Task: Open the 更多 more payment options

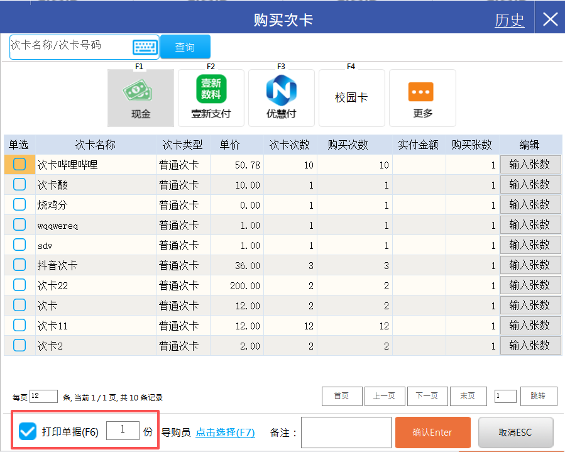Action: (x=422, y=97)
